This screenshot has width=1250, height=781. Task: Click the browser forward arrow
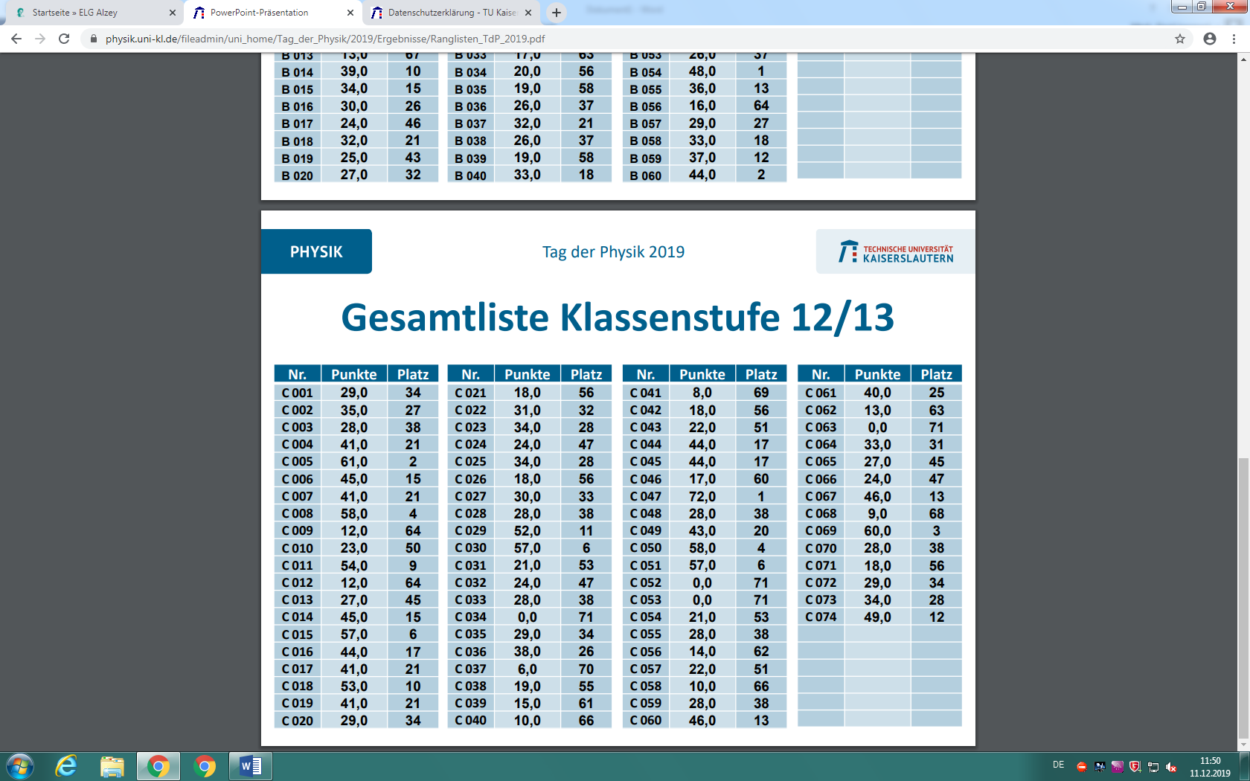(x=40, y=39)
